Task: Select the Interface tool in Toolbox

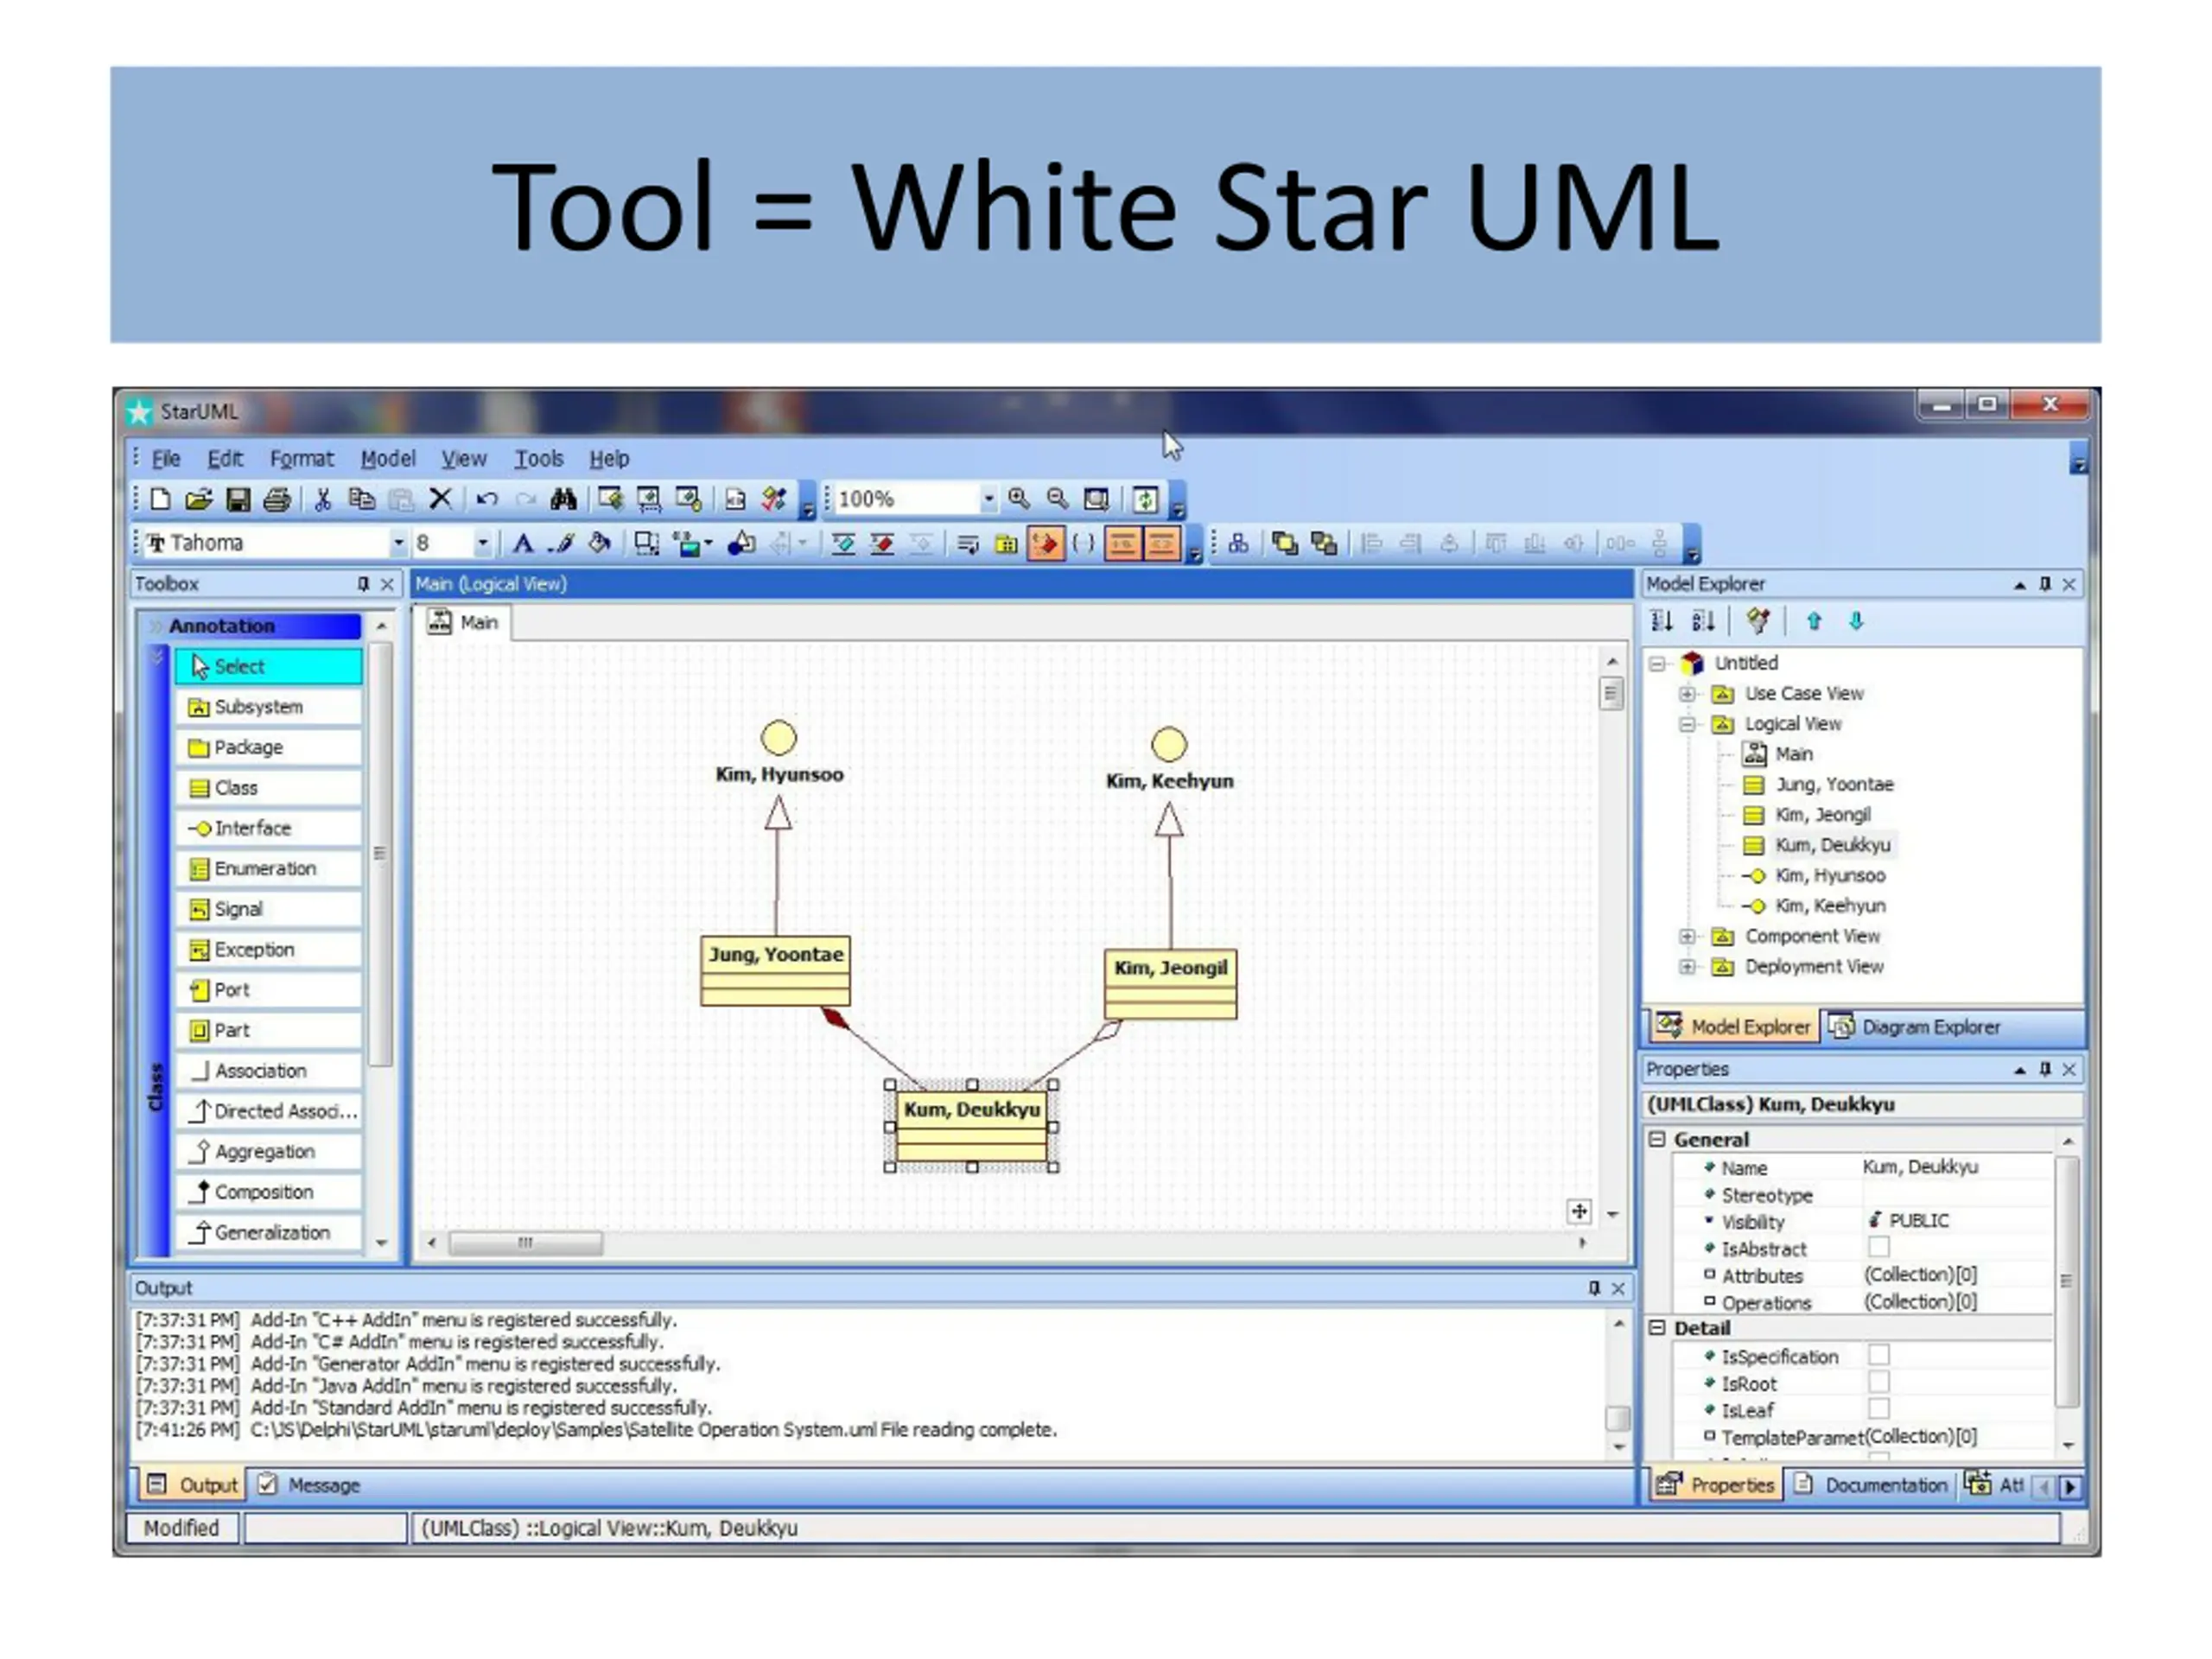Action: click(269, 828)
